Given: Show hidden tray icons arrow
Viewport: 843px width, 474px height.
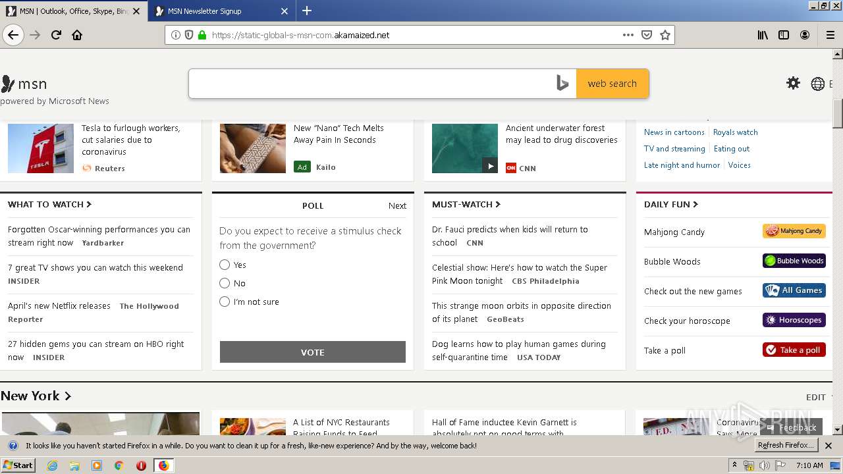Looking at the screenshot, I should tap(734, 465).
